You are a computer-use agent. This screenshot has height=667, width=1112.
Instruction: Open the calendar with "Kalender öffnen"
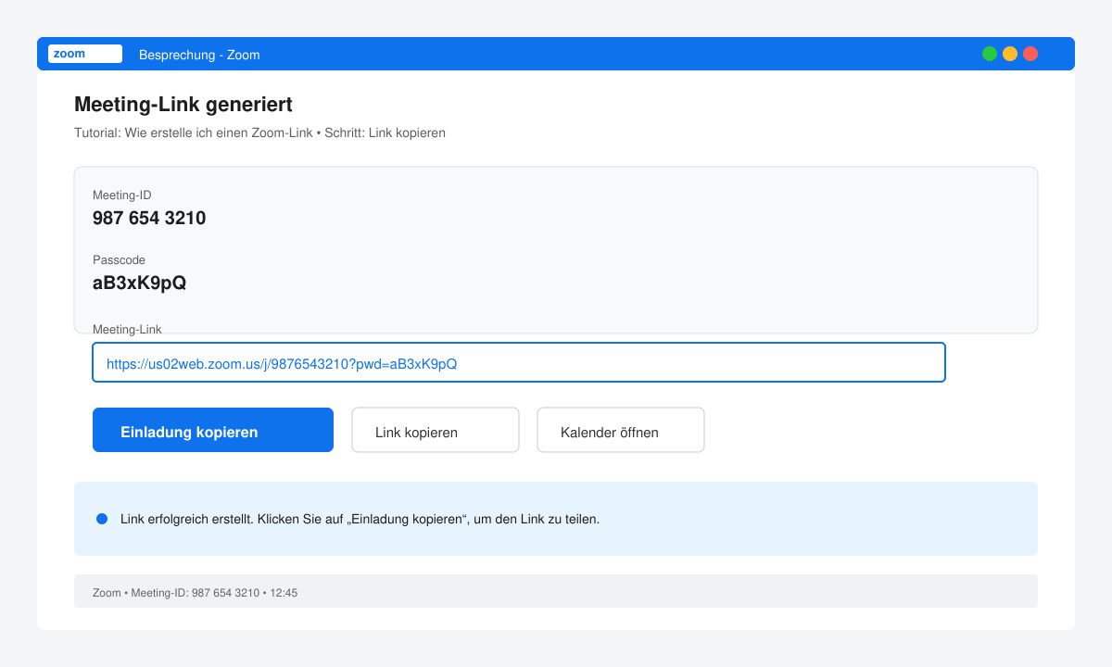(621, 430)
